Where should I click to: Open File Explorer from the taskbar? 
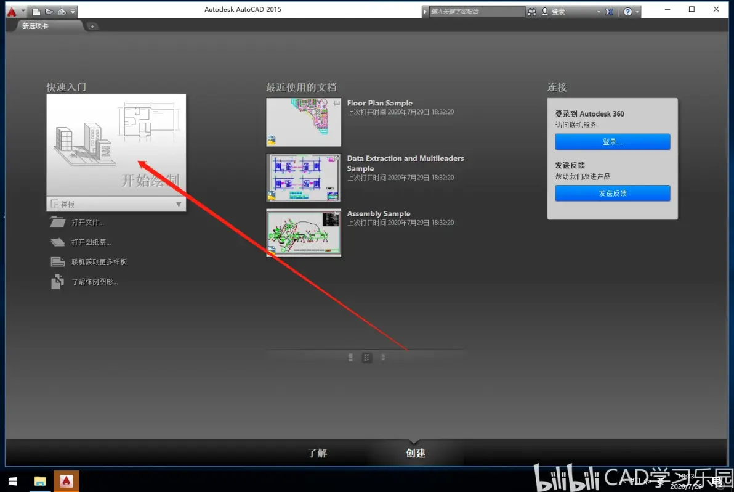(x=40, y=482)
